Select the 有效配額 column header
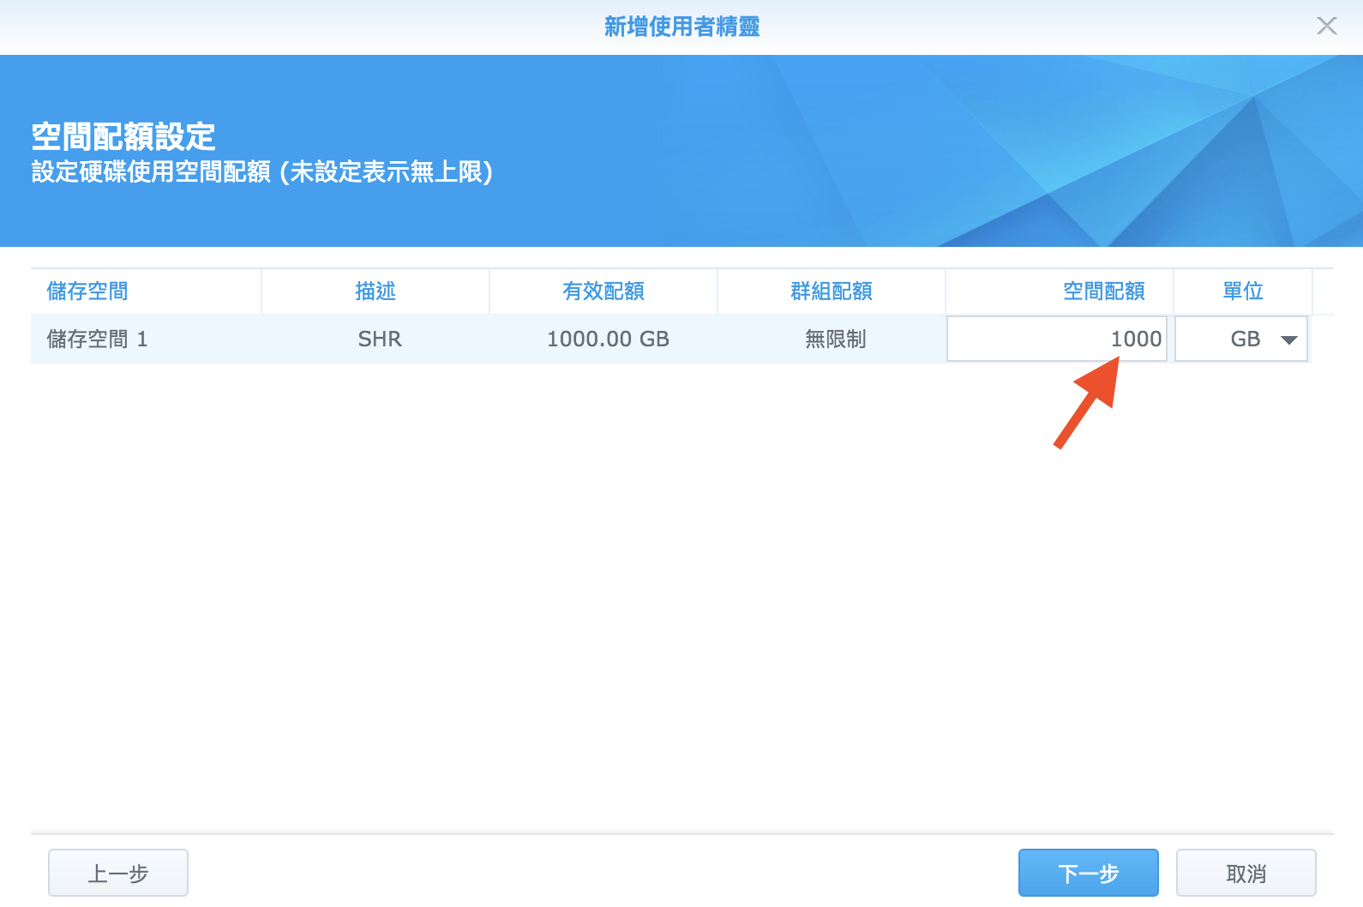1363x907 pixels. [603, 291]
